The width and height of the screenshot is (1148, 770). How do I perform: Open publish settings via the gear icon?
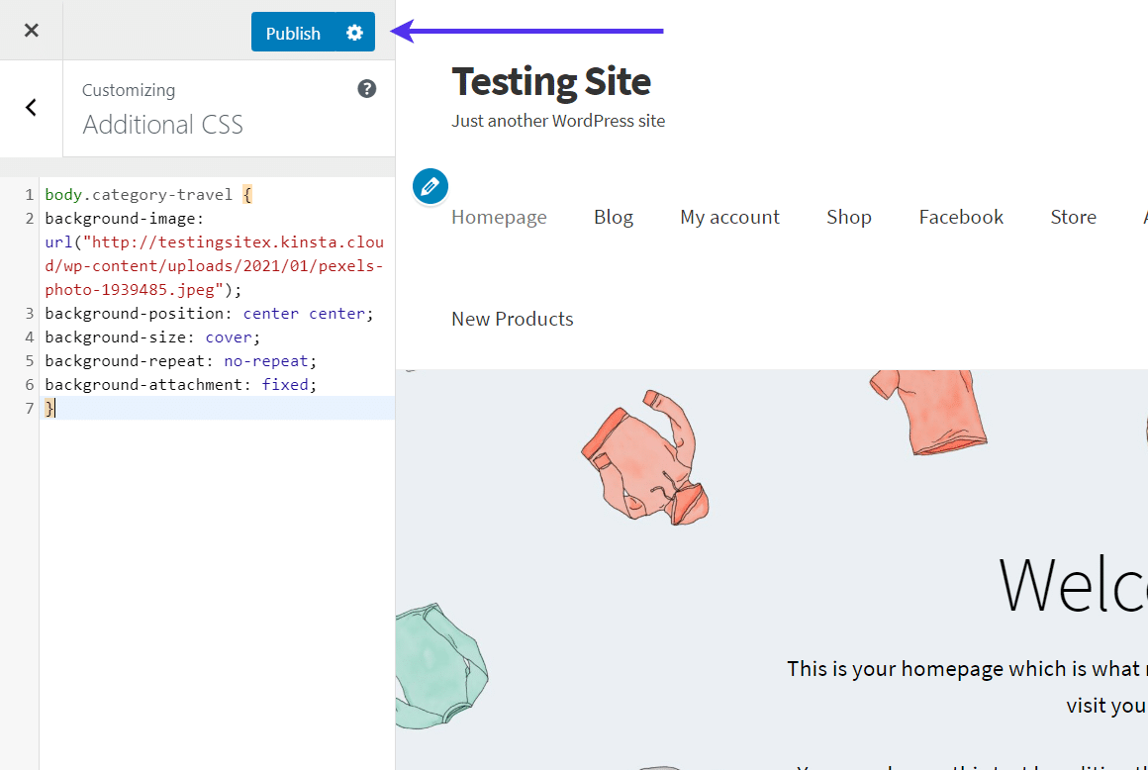pyautogui.click(x=353, y=32)
